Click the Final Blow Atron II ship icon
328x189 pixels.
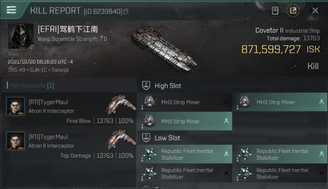click(121, 103)
